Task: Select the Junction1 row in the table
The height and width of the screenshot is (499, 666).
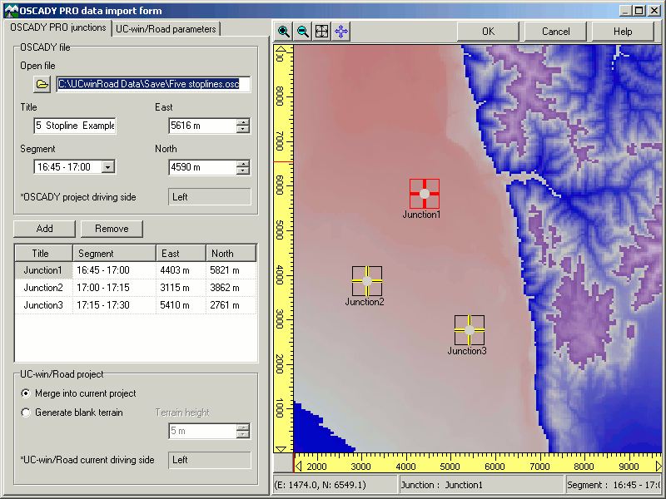Action: coord(136,270)
